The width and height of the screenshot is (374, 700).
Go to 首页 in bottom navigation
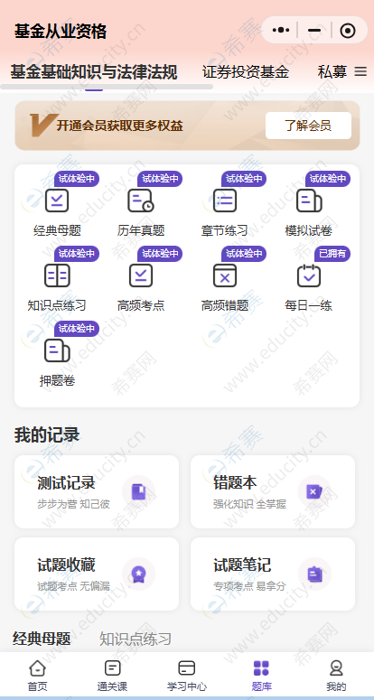[37, 676]
